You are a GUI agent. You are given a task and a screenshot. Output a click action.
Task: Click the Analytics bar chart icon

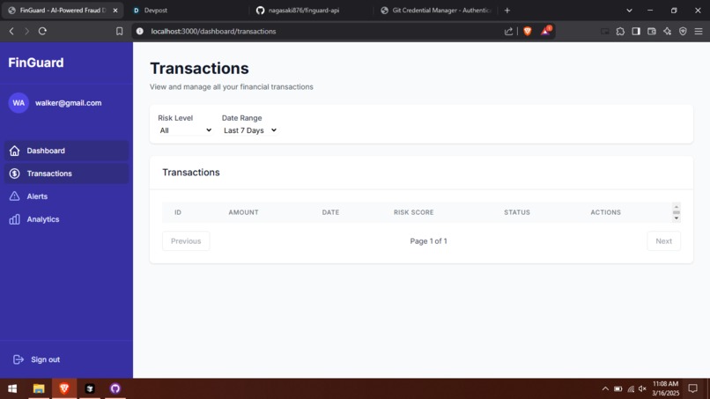(x=14, y=219)
